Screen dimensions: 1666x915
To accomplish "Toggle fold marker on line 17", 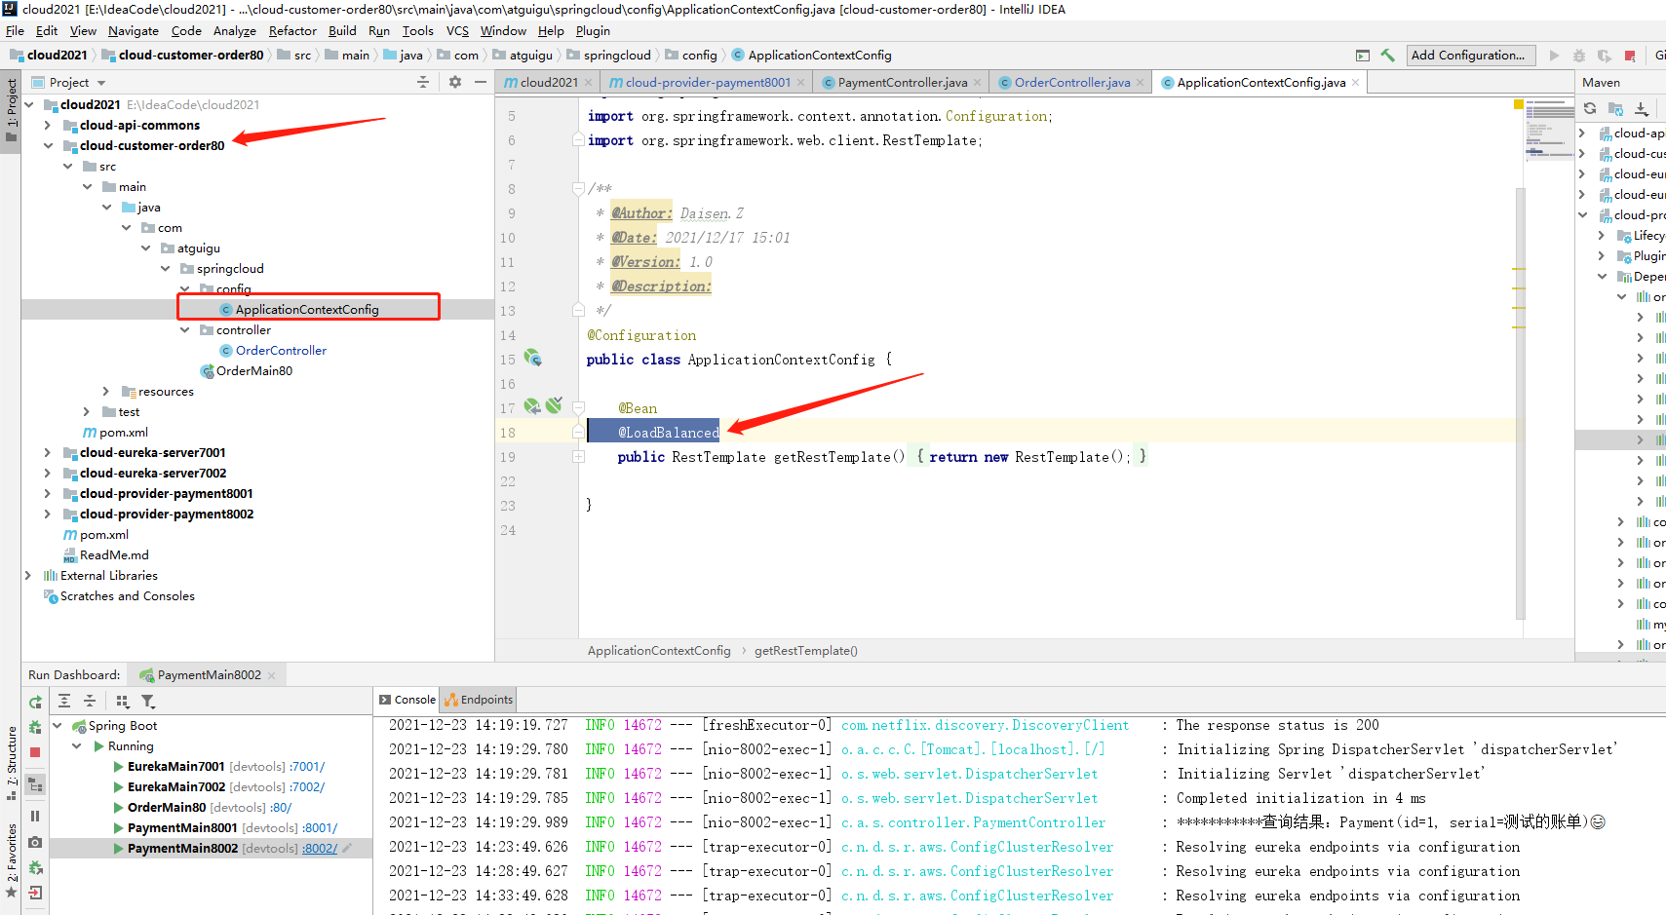I will pos(578,408).
